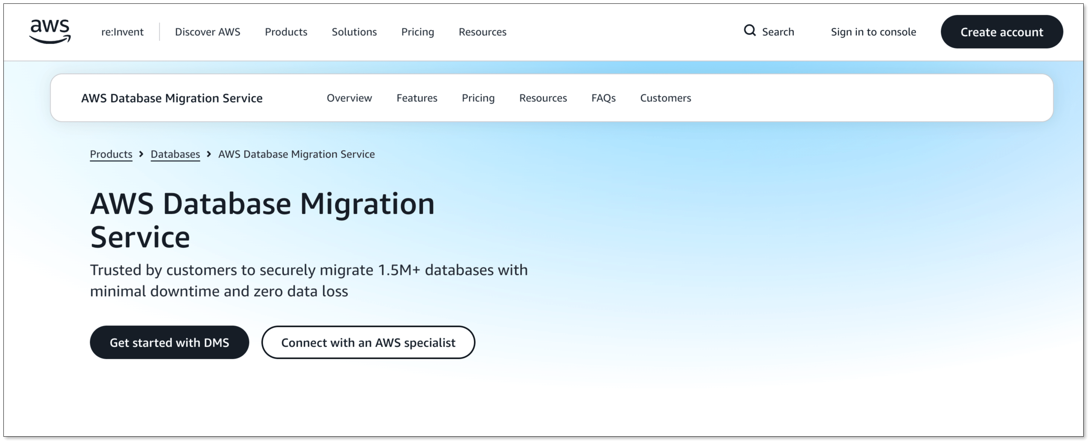The width and height of the screenshot is (1089, 442).
Task: Open the Solutions menu
Action: pyautogui.click(x=354, y=32)
